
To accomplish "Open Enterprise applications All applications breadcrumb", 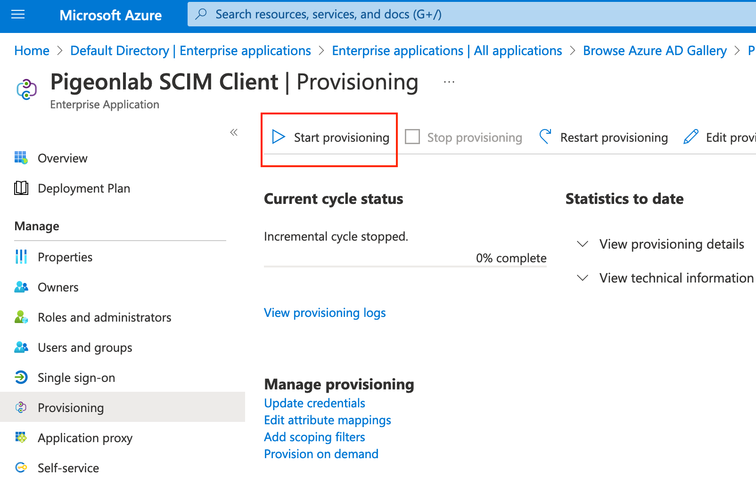I will [x=447, y=50].
